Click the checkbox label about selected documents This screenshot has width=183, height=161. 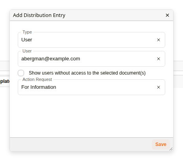87,73
